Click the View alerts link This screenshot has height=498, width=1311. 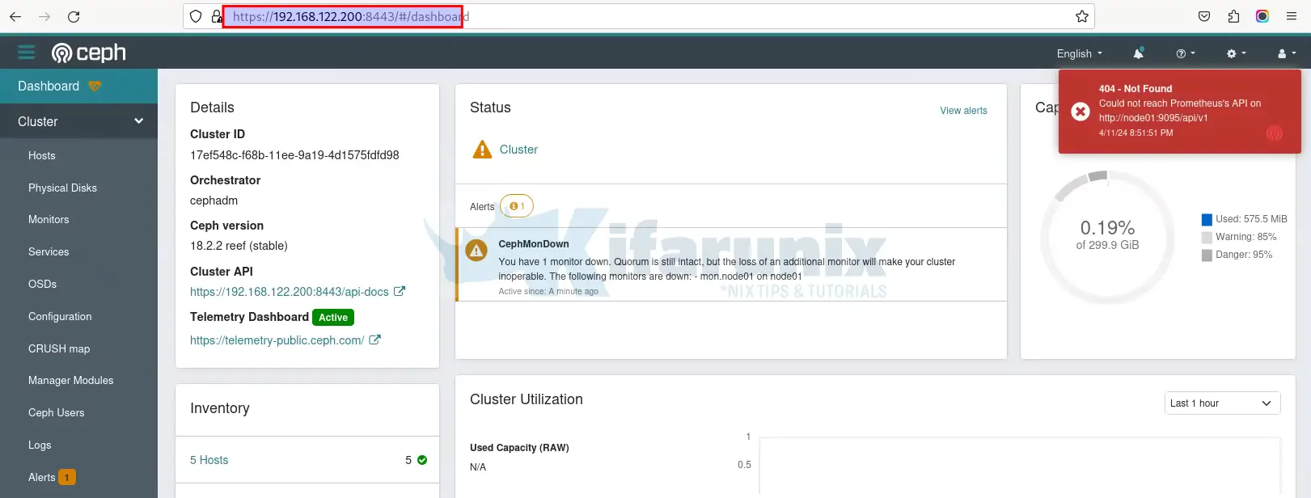coord(963,111)
